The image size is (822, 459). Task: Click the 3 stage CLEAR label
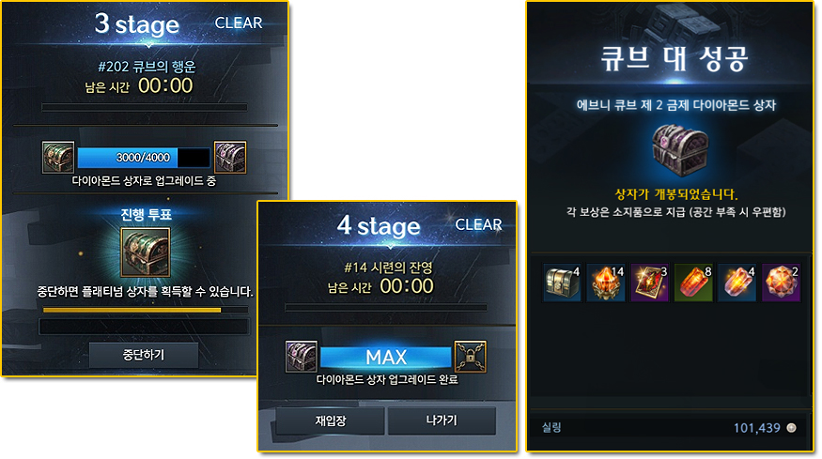pos(239,23)
